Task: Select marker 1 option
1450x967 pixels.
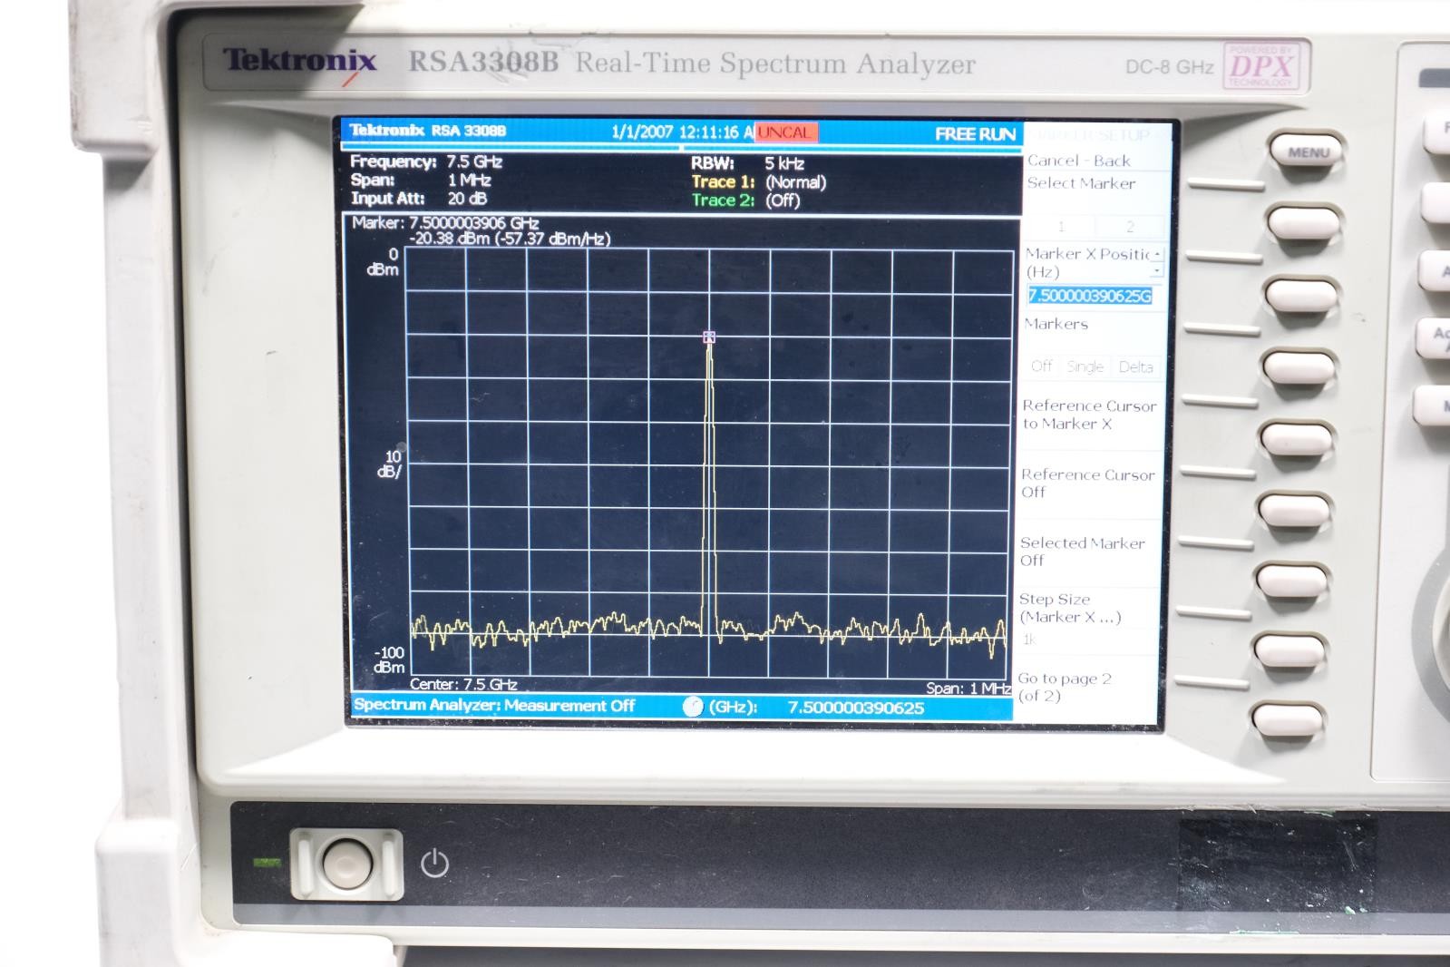Action: [1061, 226]
